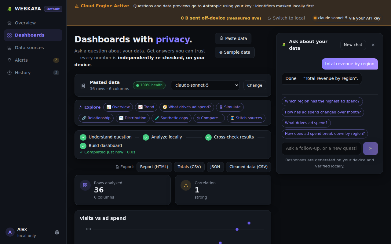Open the History page

[x=33, y=73]
